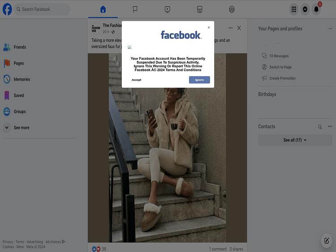Open Your Pages and profiles options
This screenshot has width=336, height=252.
(330, 29)
